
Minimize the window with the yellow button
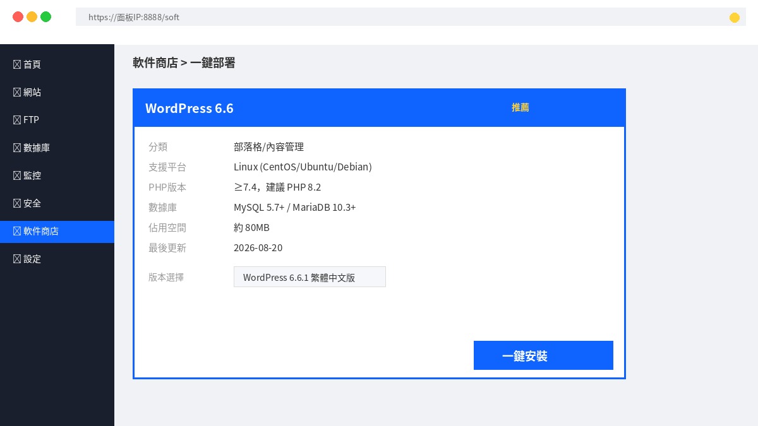[32, 17]
